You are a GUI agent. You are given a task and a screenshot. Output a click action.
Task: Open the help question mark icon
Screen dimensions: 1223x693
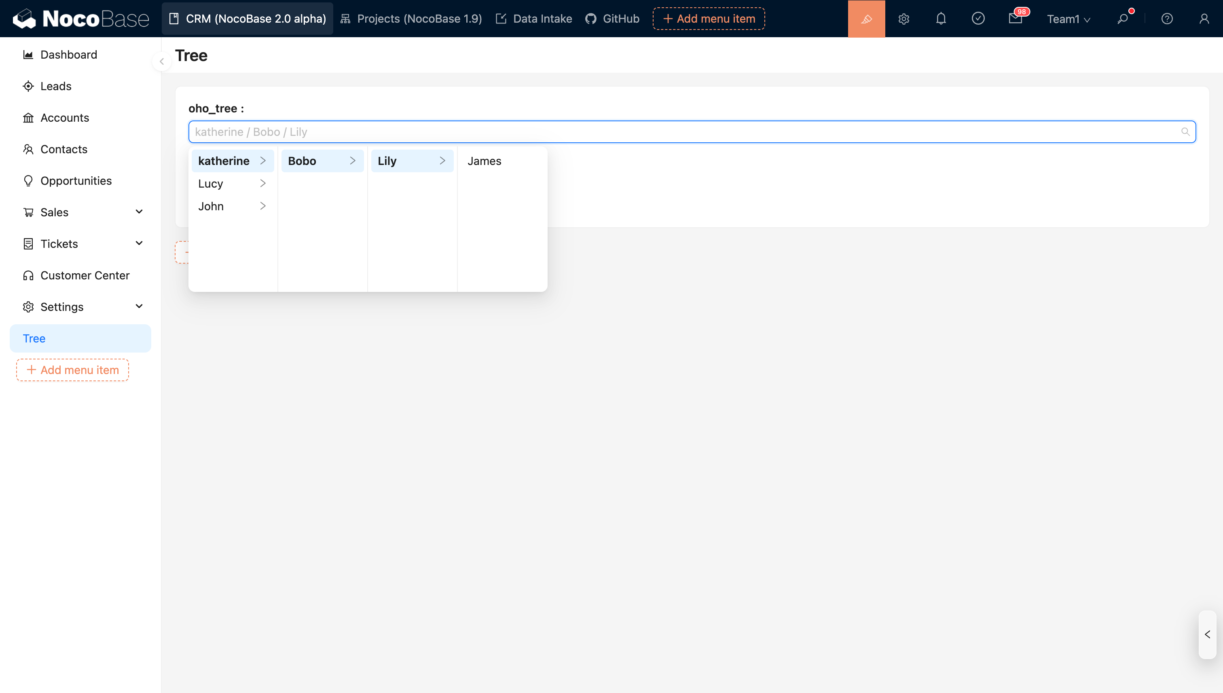1167,19
